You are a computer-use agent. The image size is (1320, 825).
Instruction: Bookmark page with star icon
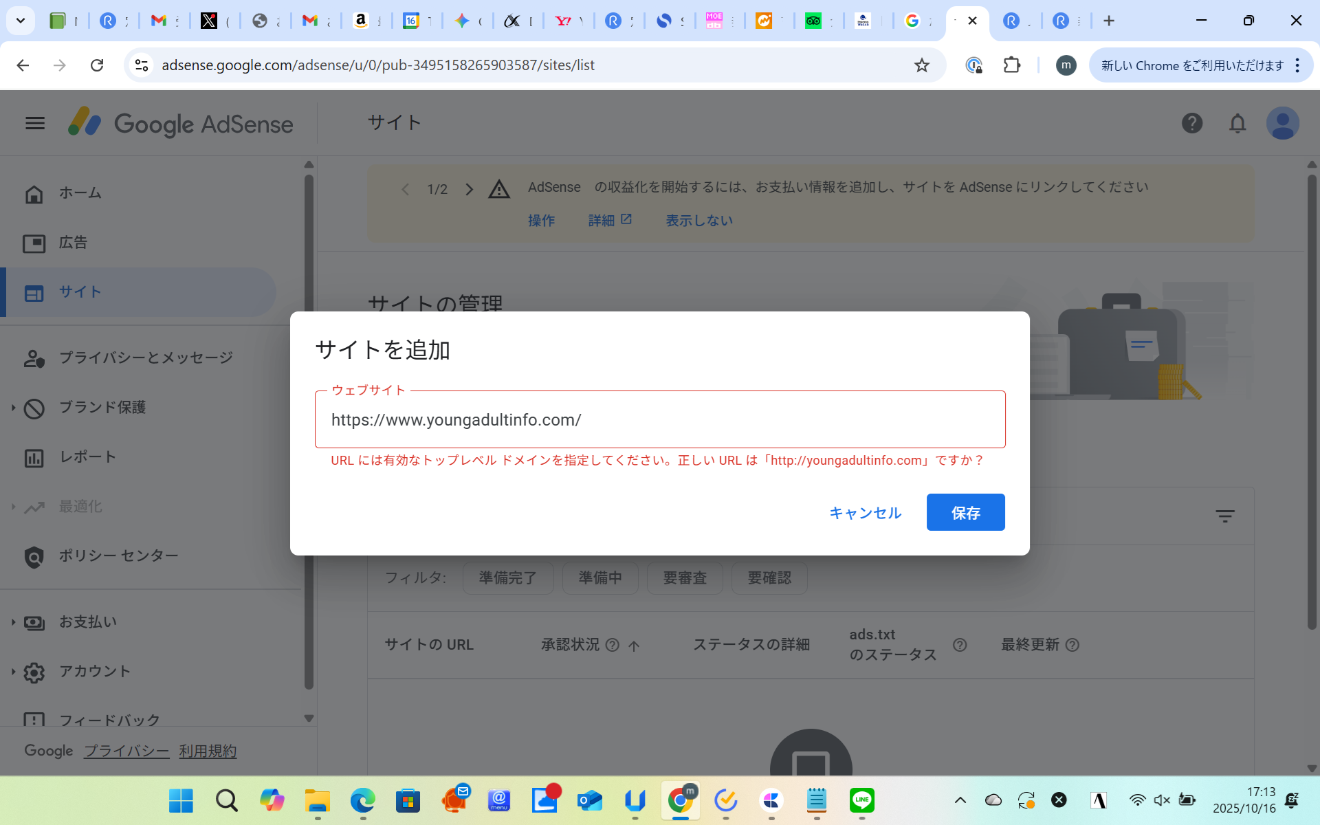tap(921, 65)
